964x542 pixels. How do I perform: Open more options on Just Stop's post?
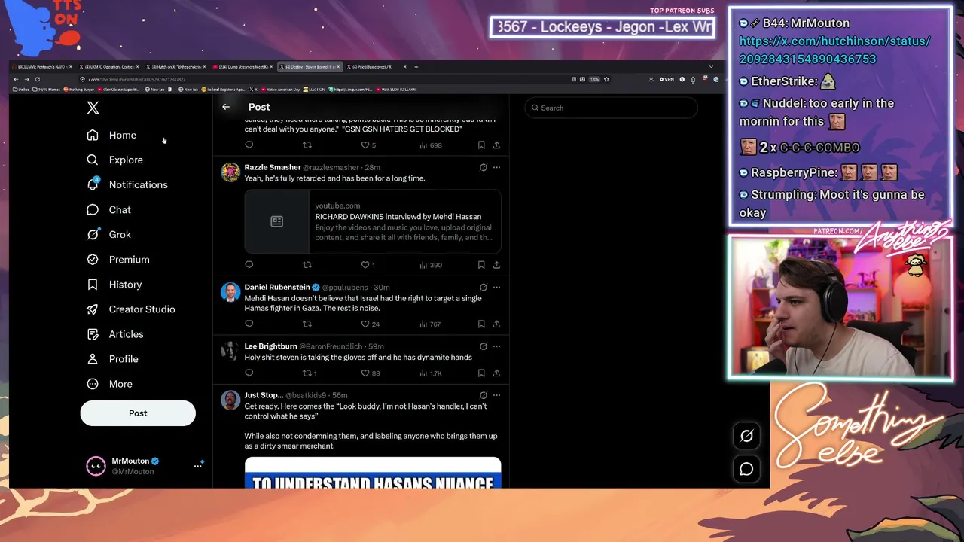click(496, 395)
